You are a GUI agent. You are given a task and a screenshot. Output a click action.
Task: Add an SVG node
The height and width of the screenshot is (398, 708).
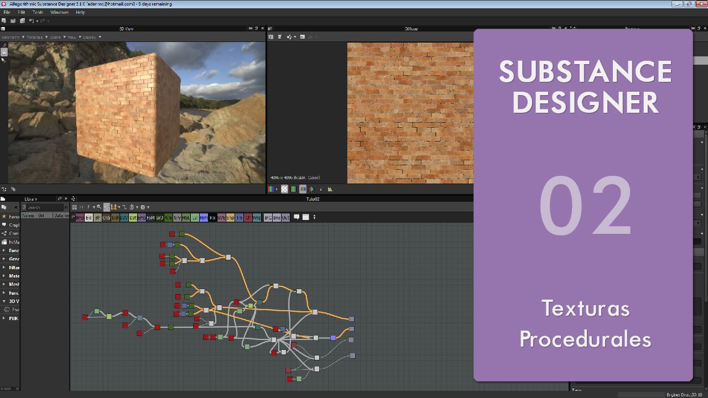[221, 218]
